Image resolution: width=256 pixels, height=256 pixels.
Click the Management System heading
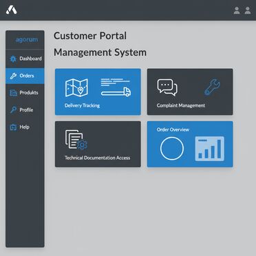(x=100, y=52)
